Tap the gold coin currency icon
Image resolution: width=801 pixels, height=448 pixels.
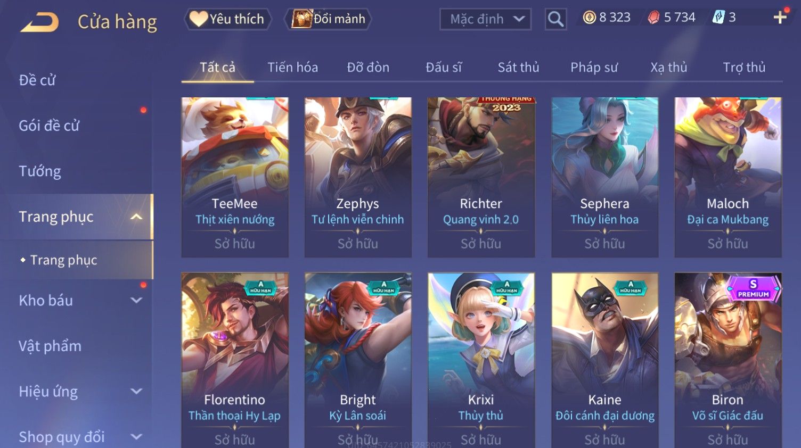tap(589, 18)
